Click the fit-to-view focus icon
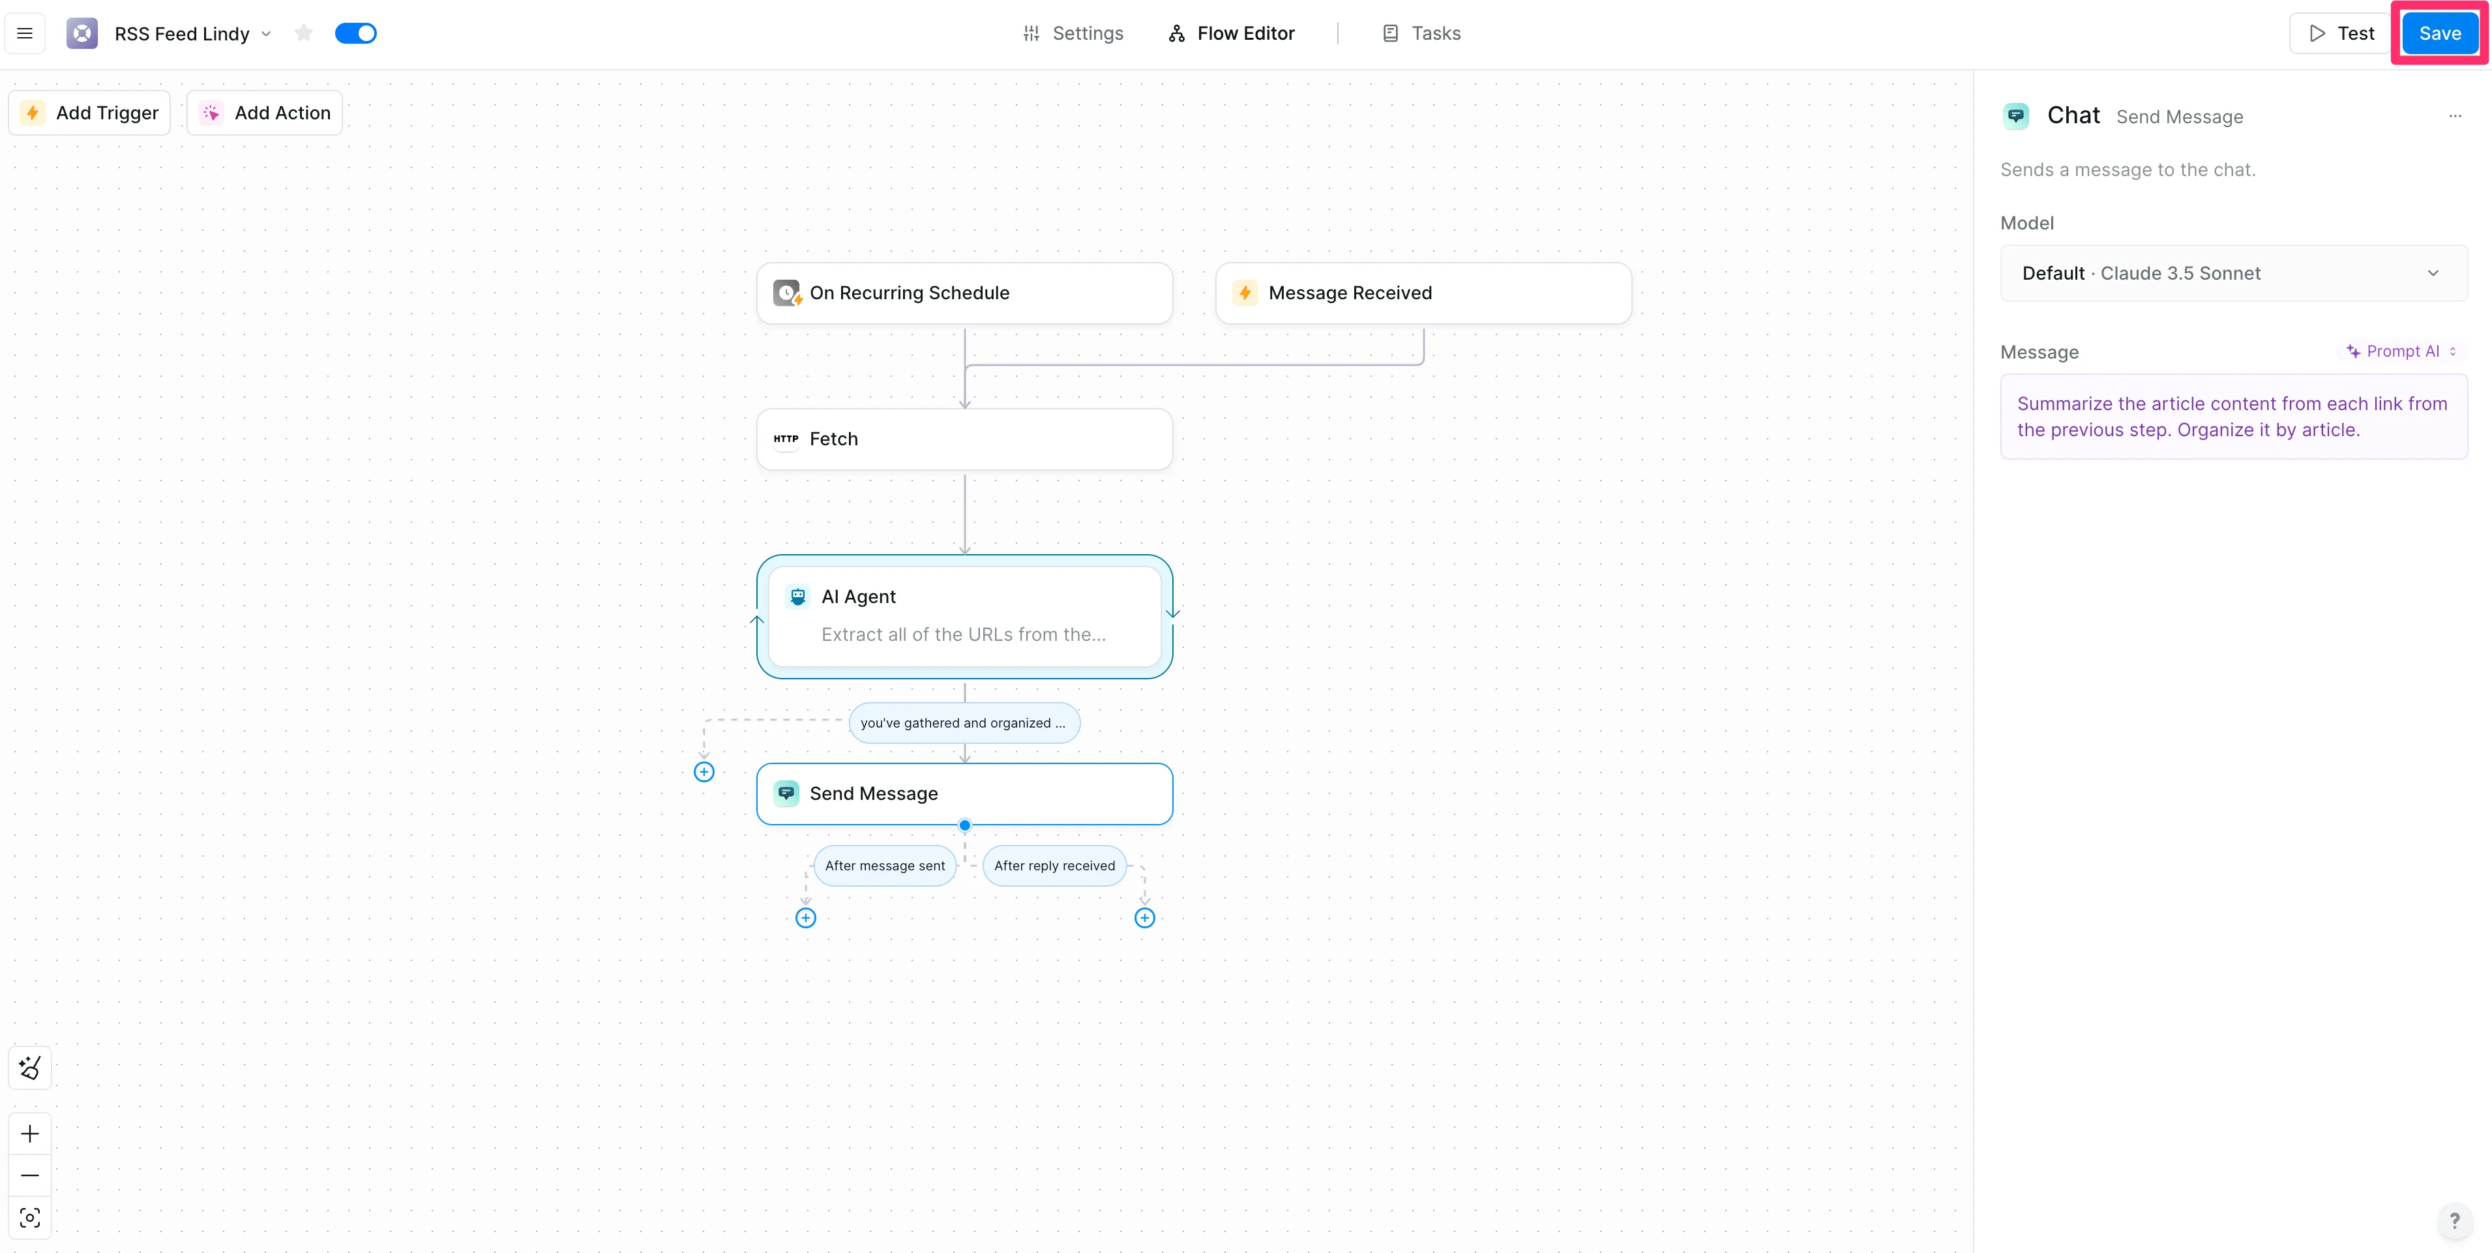 (x=30, y=1217)
